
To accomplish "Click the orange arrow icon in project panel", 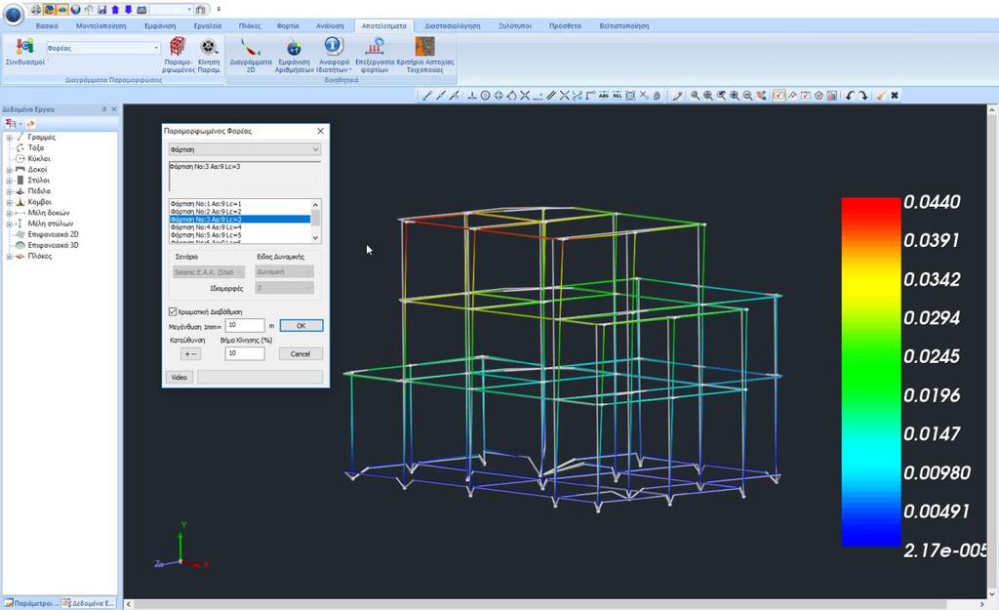I will 30,124.
